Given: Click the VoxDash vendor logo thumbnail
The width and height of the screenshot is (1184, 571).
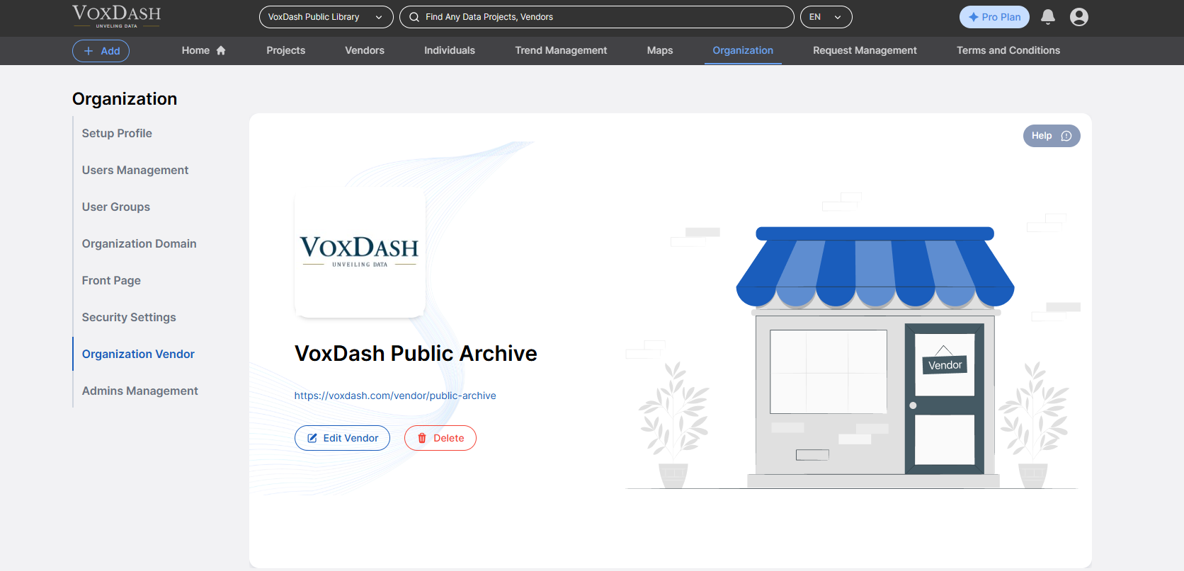Looking at the screenshot, I should (x=360, y=252).
